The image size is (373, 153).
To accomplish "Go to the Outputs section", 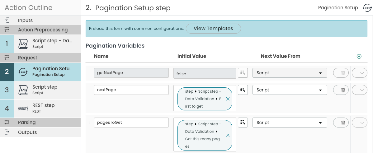I will click(27, 132).
